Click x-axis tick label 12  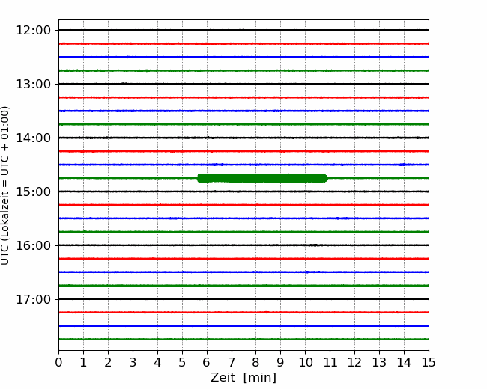pos(354,362)
